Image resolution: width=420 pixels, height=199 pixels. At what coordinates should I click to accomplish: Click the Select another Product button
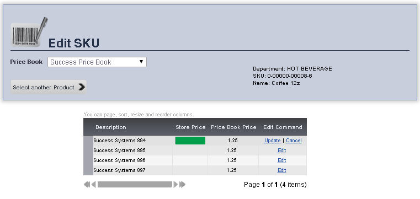pyautogui.click(x=49, y=87)
